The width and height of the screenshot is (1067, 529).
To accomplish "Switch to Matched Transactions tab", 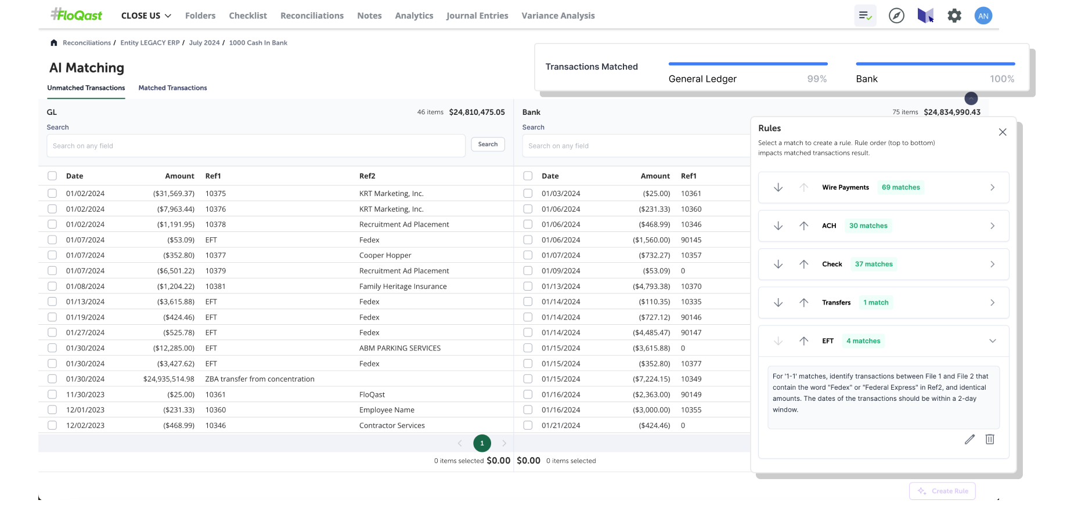I will coord(172,88).
